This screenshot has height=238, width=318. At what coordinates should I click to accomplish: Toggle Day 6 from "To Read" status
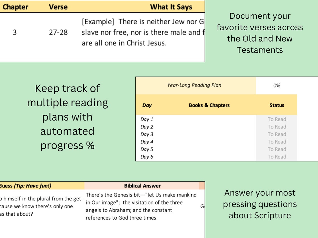(277, 157)
